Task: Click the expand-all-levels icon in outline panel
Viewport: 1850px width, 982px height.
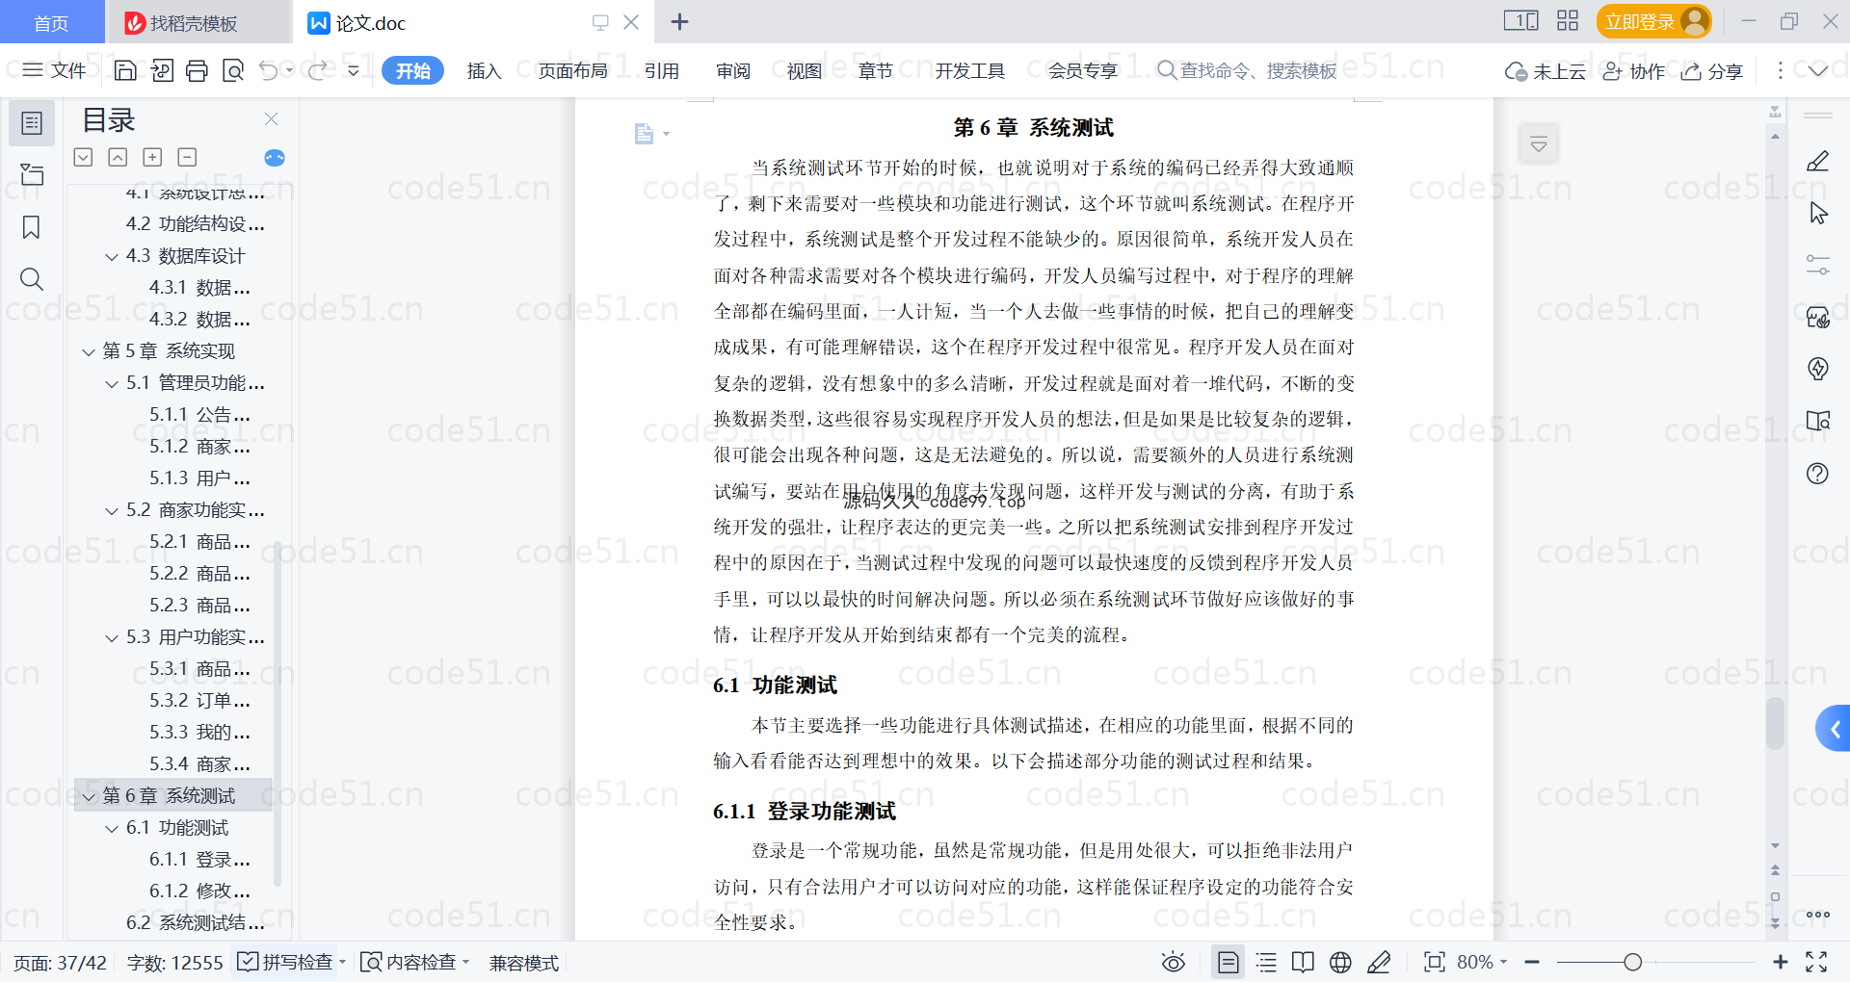Action: [x=84, y=157]
